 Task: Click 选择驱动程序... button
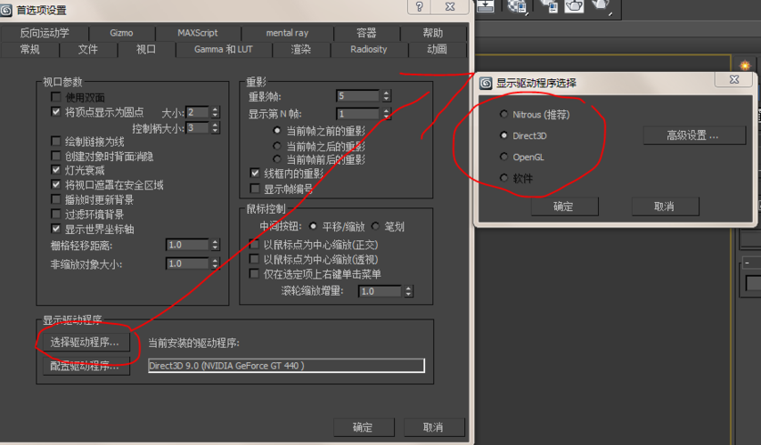[86, 343]
